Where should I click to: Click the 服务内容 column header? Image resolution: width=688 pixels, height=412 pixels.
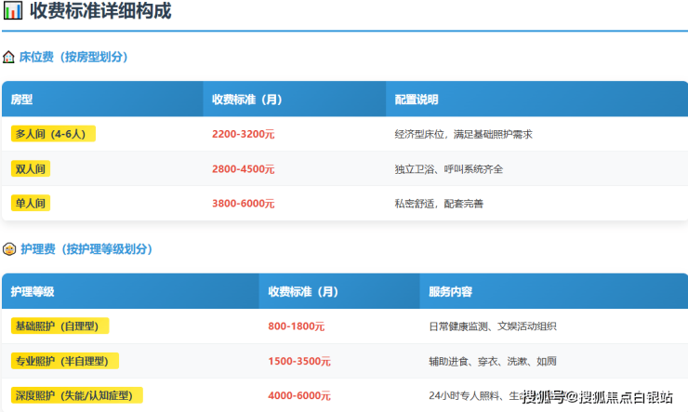click(450, 292)
